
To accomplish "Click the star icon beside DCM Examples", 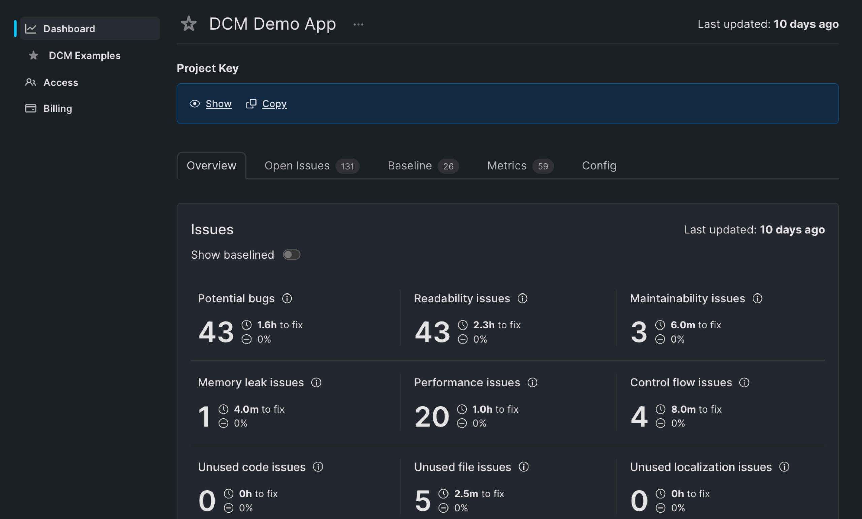I will tap(34, 55).
